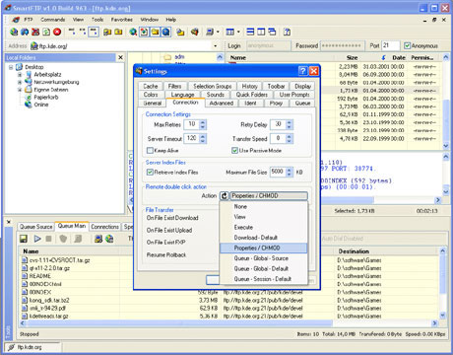
Task: Expand the Netzwerkumgebung tree node
Action: (x=20, y=82)
